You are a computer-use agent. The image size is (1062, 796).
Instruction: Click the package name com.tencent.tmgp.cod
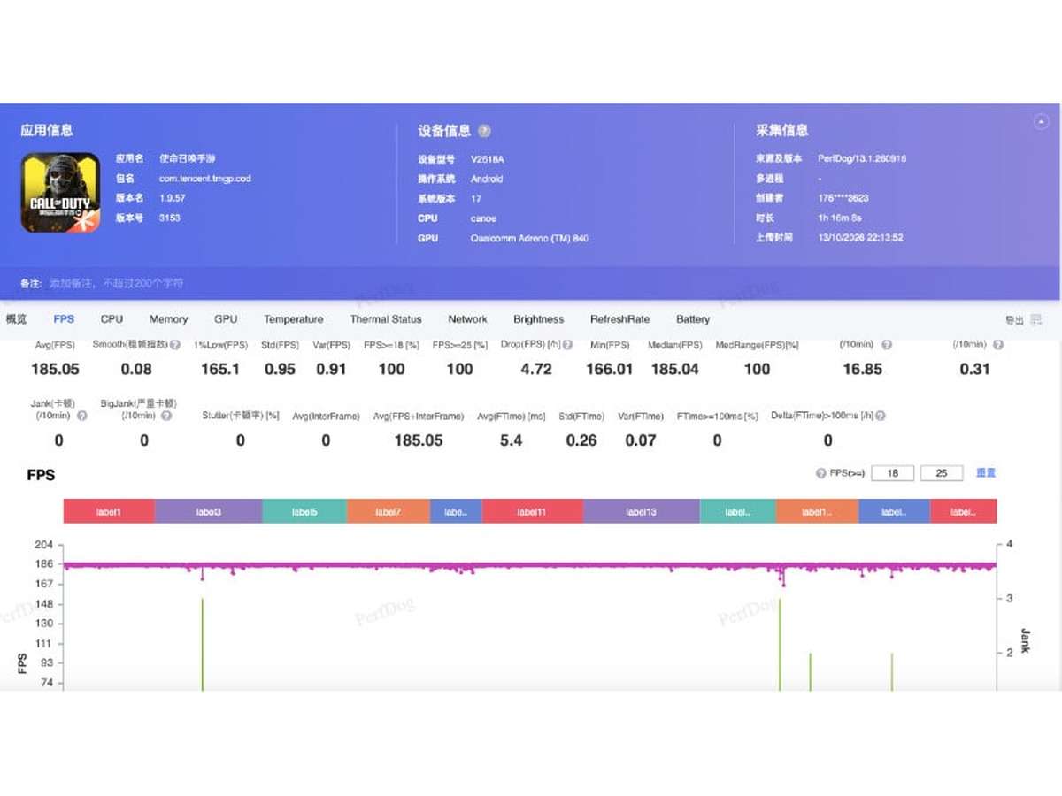click(x=204, y=179)
